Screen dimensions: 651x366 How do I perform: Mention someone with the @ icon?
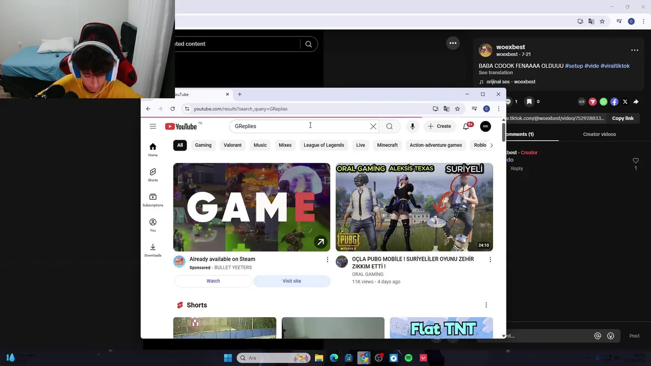598,335
